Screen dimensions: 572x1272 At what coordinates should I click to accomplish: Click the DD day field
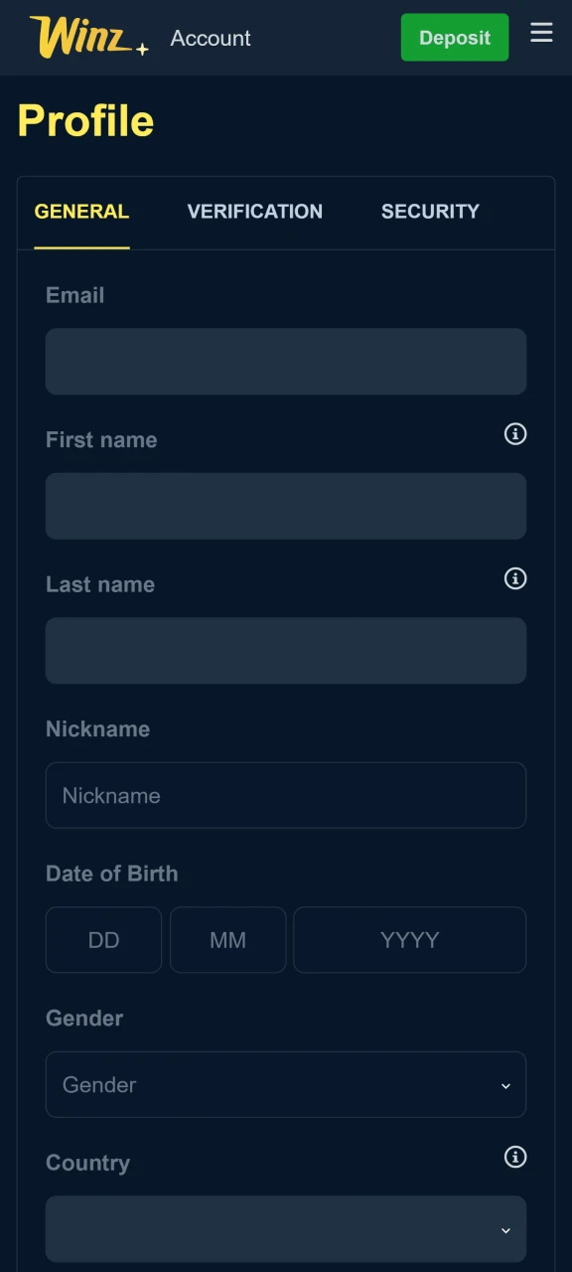103,939
